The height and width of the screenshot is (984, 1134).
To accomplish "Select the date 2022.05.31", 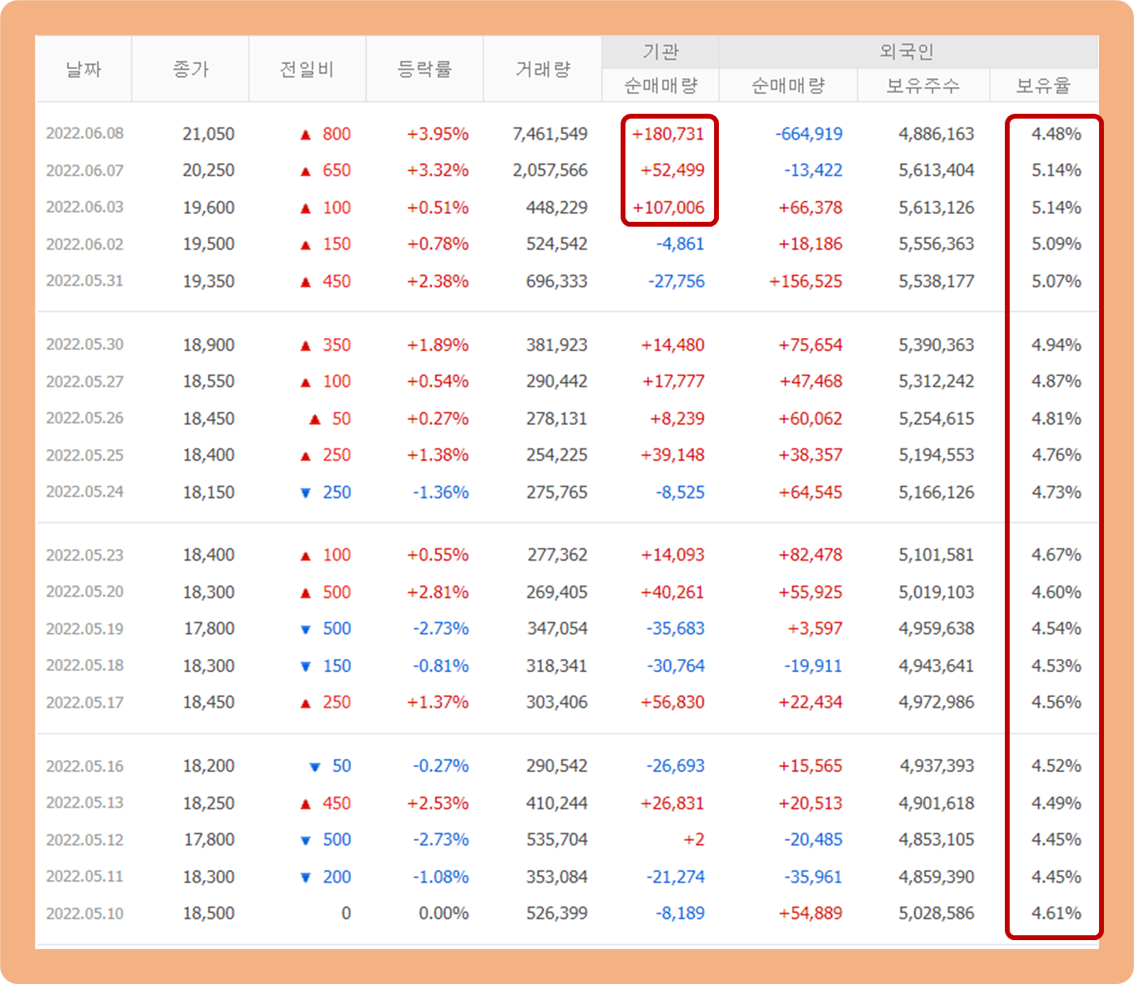I will [x=84, y=281].
